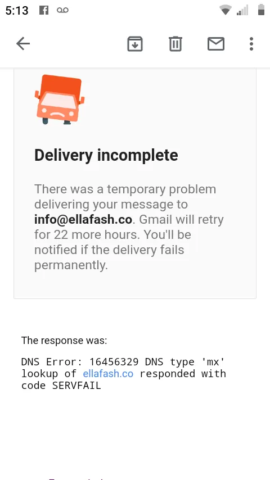The image size is (270, 480).
Task: Tap the 5:13 clock in status bar
Action: 17,11
